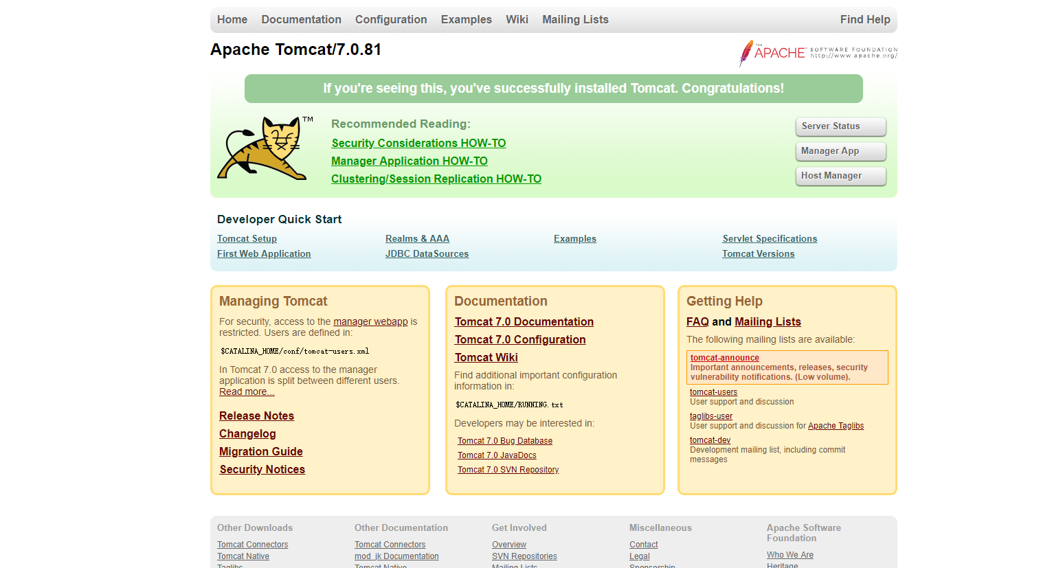Go to Configuration in the top nav
The width and height of the screenshot is (1052, 568).
(x=391, y=19)
